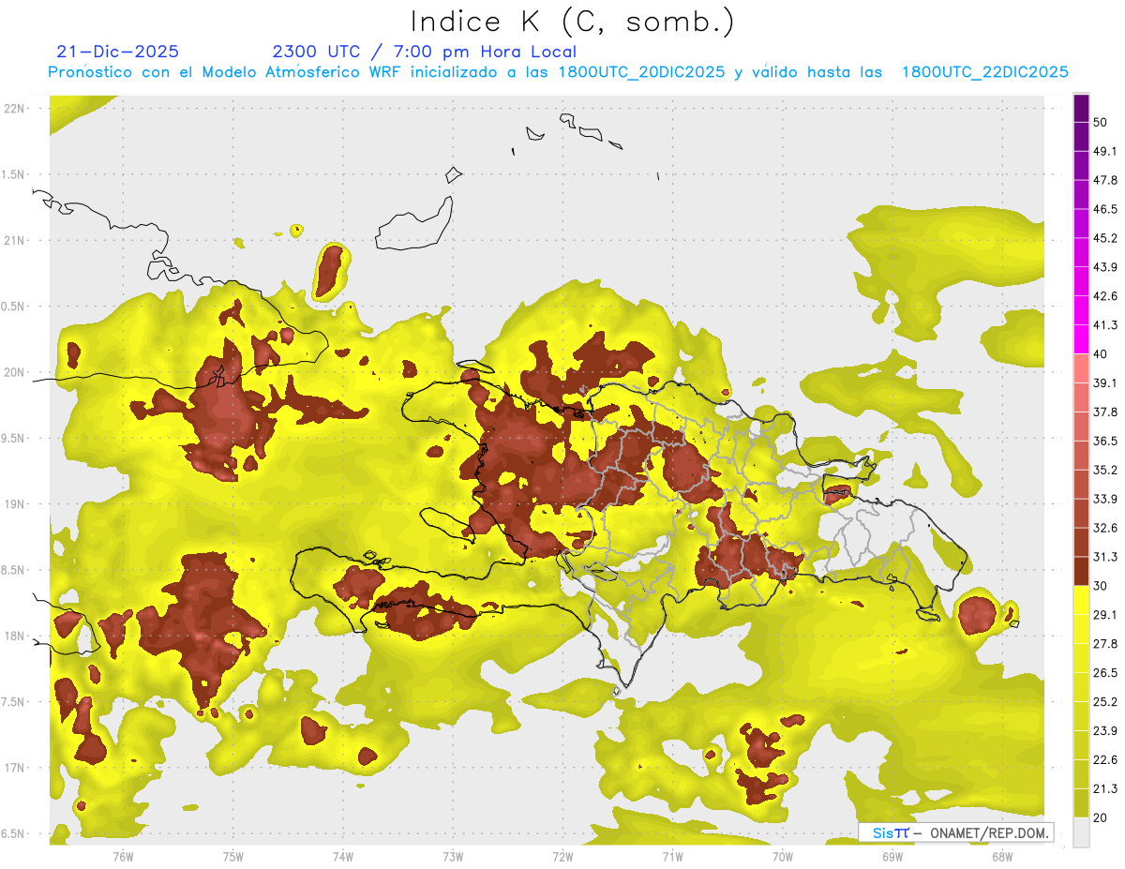Click the "75W" longitude label
The width and height of the screenshot is (1125, 869).
pyautogui.click(x=233, y=856)
